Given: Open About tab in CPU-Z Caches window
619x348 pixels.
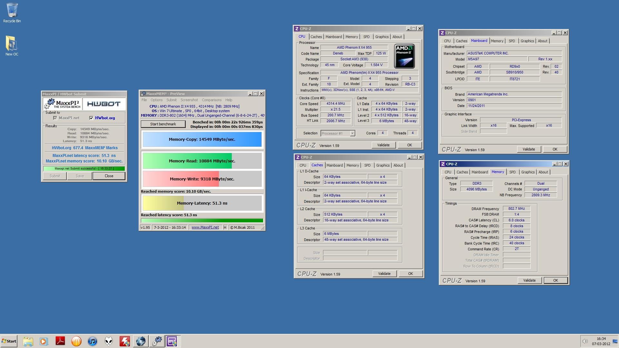Looking at the screenshot, I should coord(398,165).
